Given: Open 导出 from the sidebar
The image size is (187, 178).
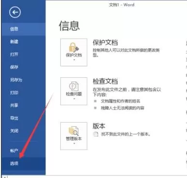Looking at the screenshot, I should (x=24, y=118).
